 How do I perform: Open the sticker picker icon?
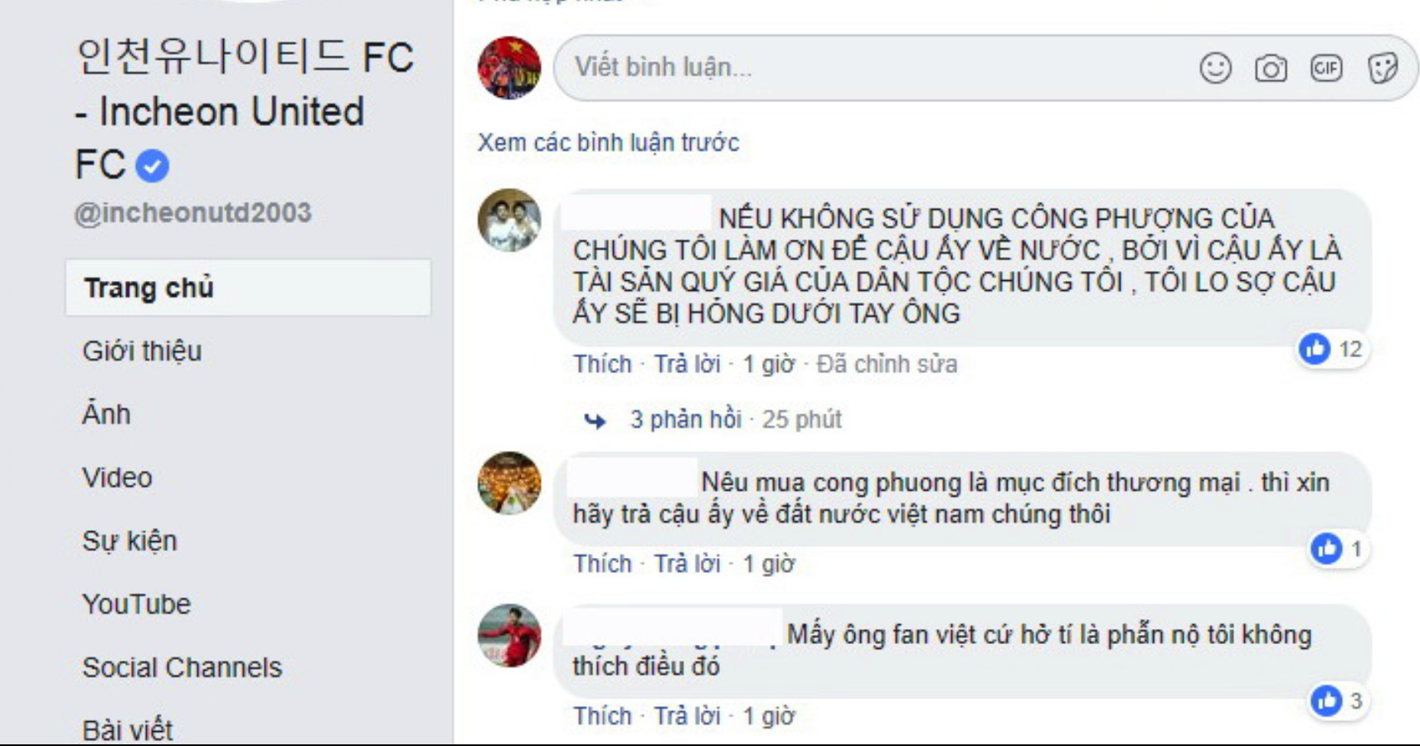pos(1382,68)
